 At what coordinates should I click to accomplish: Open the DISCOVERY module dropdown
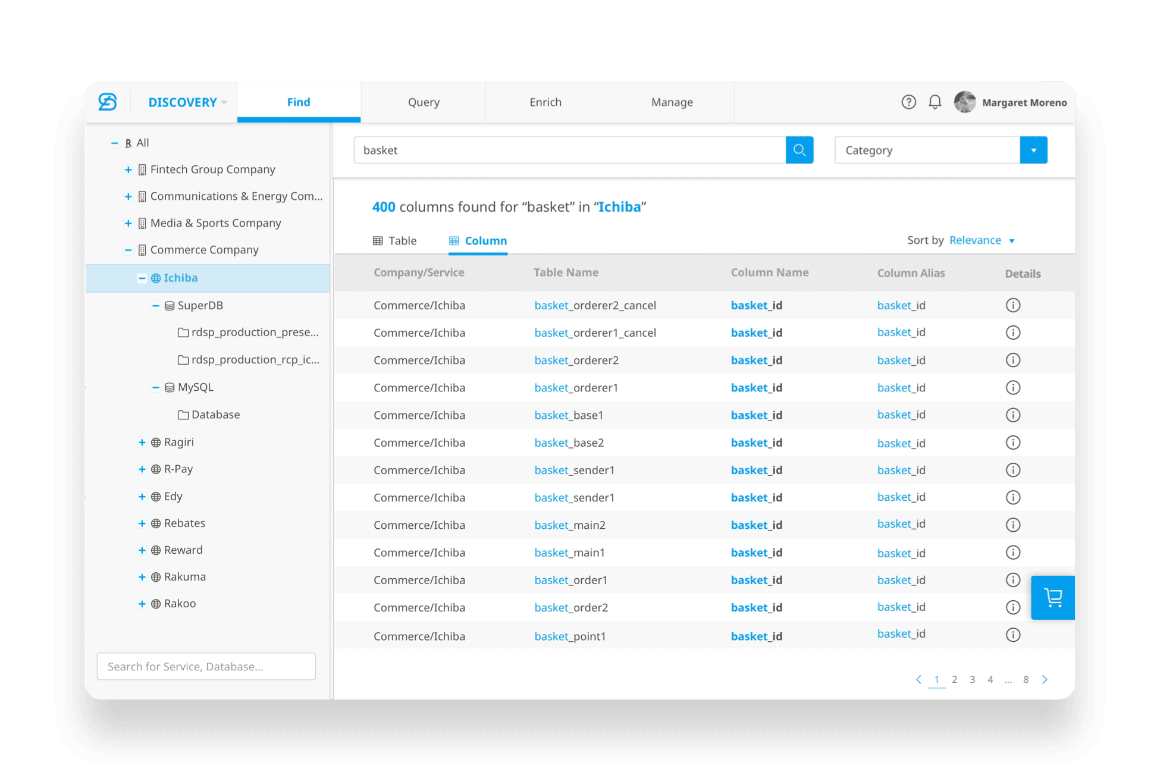click(187, 102)
